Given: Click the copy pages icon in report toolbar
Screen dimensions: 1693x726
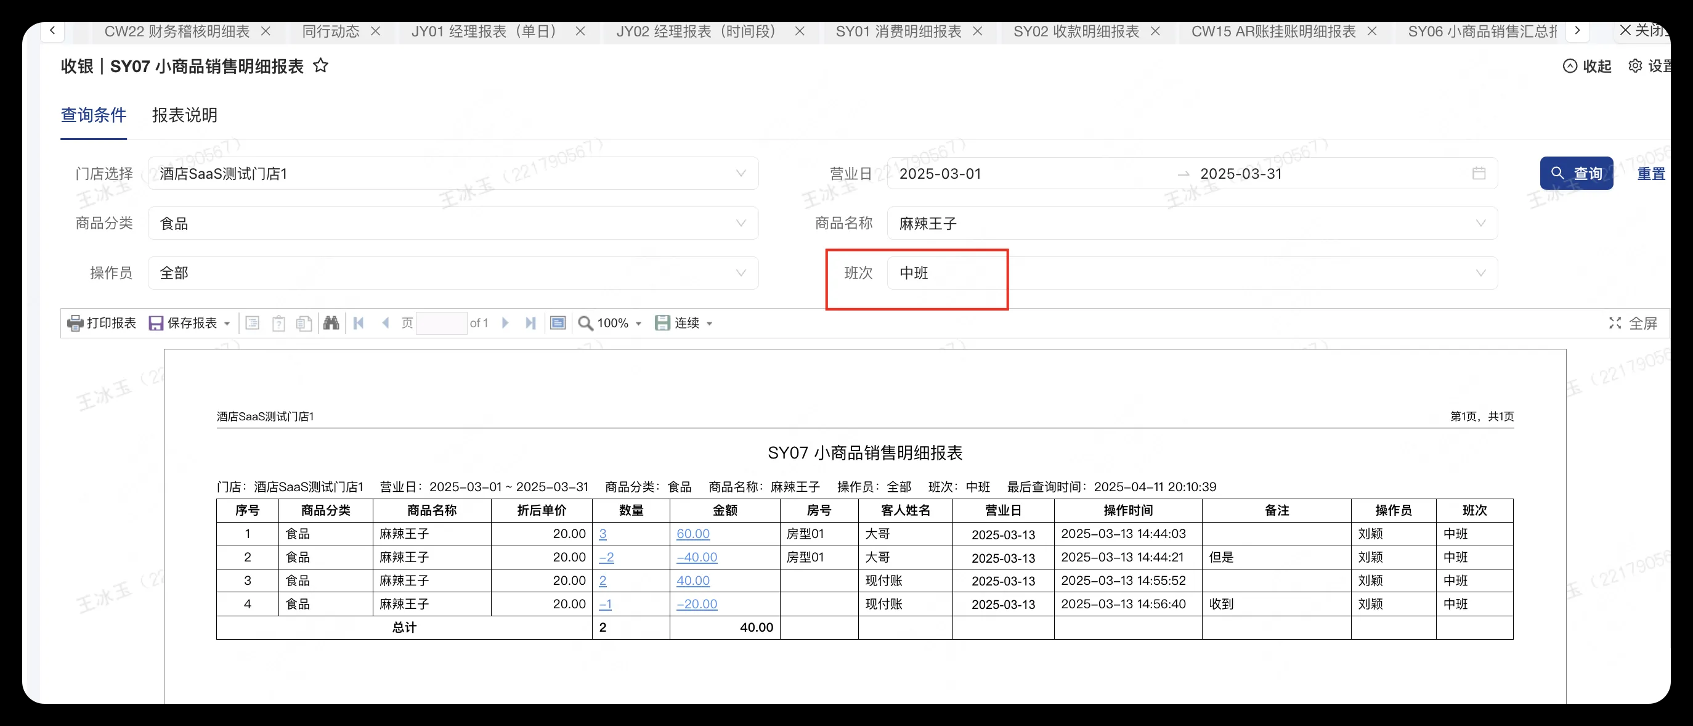Looking at the screenshot, I should coord(304,323).
